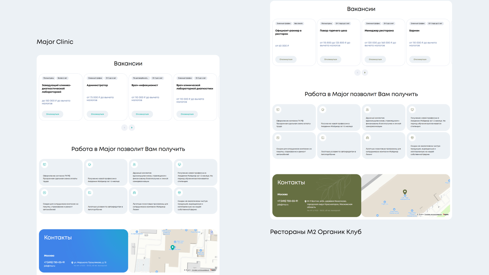Click the monitor icon on Major Clinic's стипендия card
This screenshot has width=489, height=275.
(x=179, y=164)
